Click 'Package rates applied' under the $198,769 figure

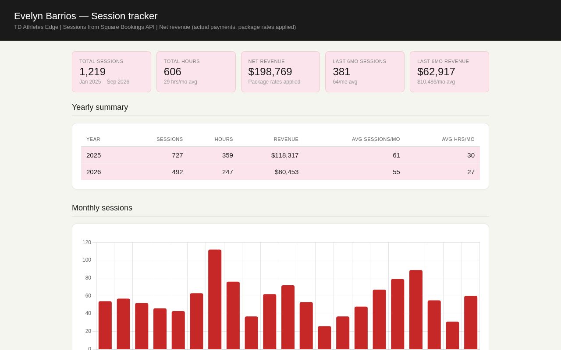[x=274, y=82]
